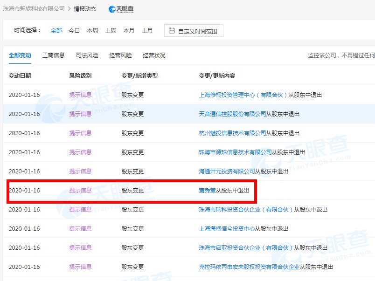
Task: Click column header 变更/新增类型
Action: [x=139, y=76]
